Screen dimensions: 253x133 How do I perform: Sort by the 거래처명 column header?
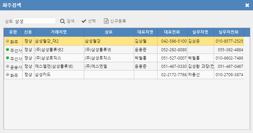[x=59, y=32]
